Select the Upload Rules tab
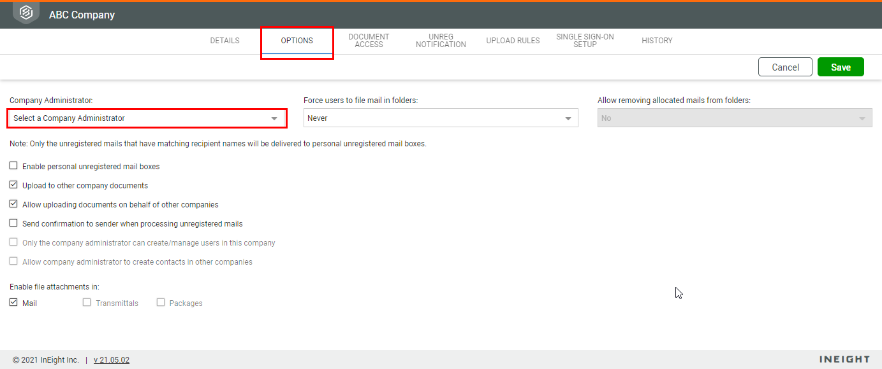Image resolution: width=882 pixels, height=369 pixels. coord(513,41)
